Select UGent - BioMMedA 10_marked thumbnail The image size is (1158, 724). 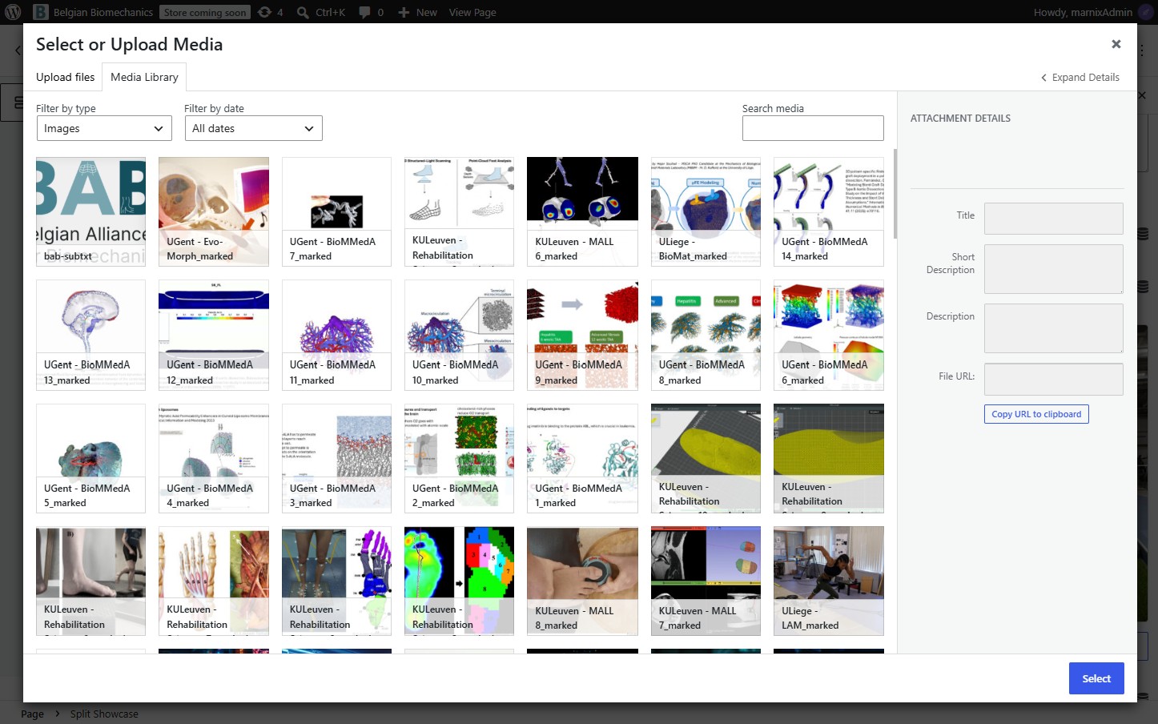tap(460, 335)
